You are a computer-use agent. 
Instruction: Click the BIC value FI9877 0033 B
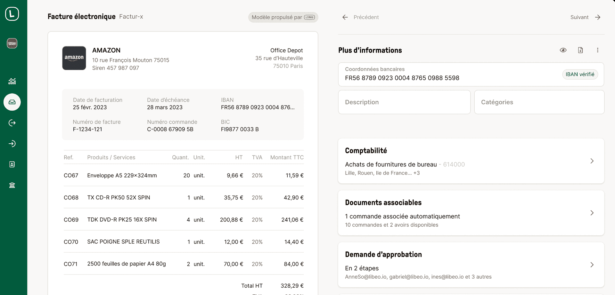click(x=240, y=129)
